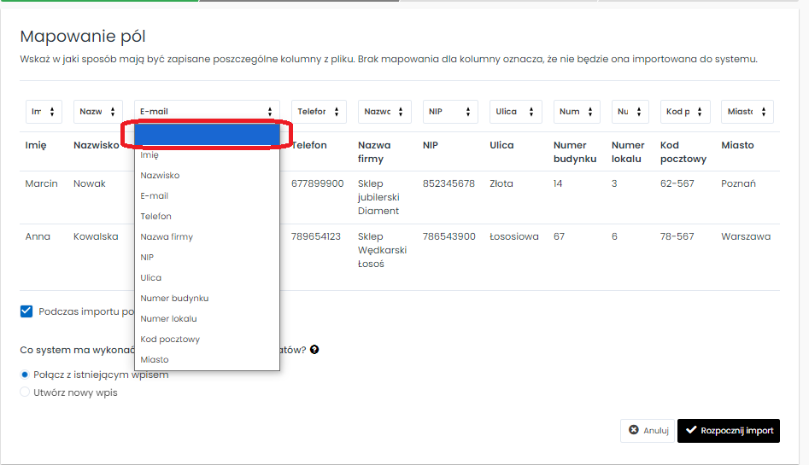Choose Numer budynku from the dropdown list

point(207,298)
